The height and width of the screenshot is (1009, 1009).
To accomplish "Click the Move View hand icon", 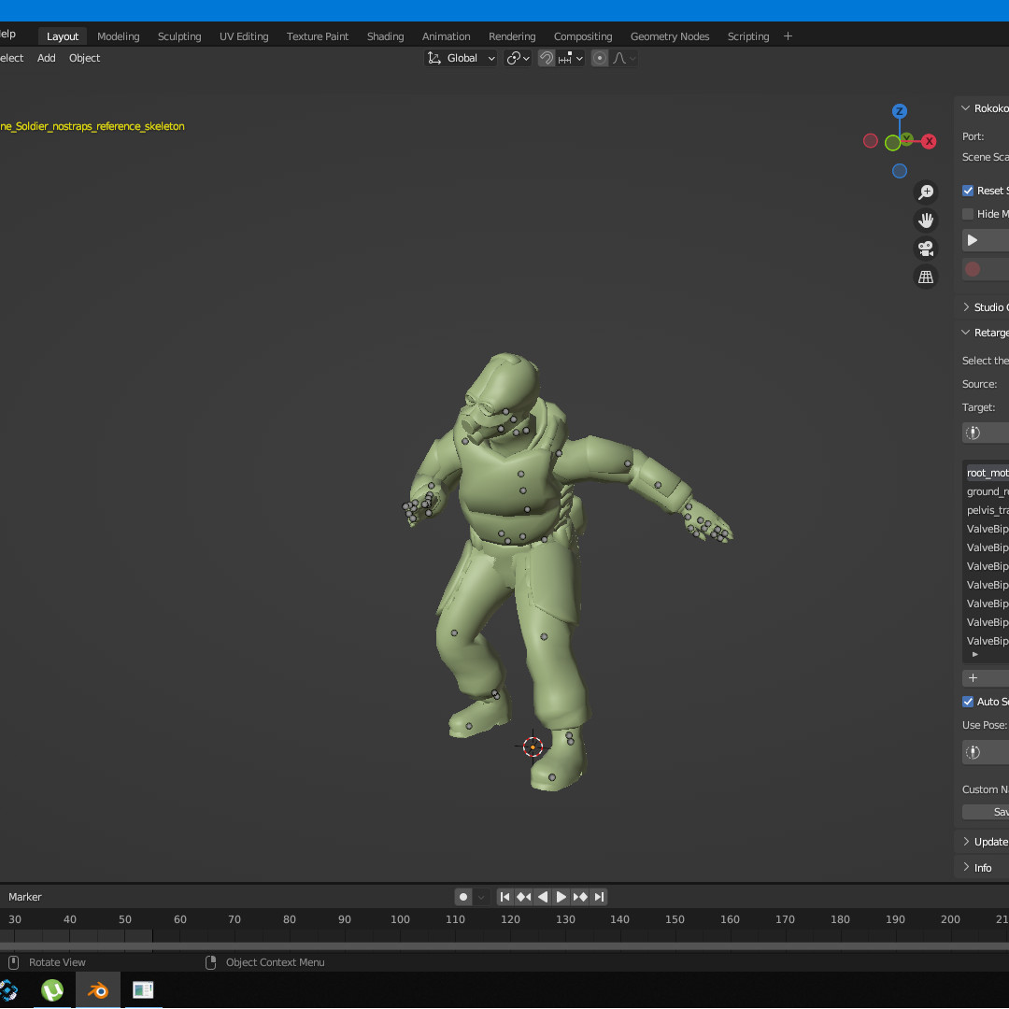I will point(925,220).
